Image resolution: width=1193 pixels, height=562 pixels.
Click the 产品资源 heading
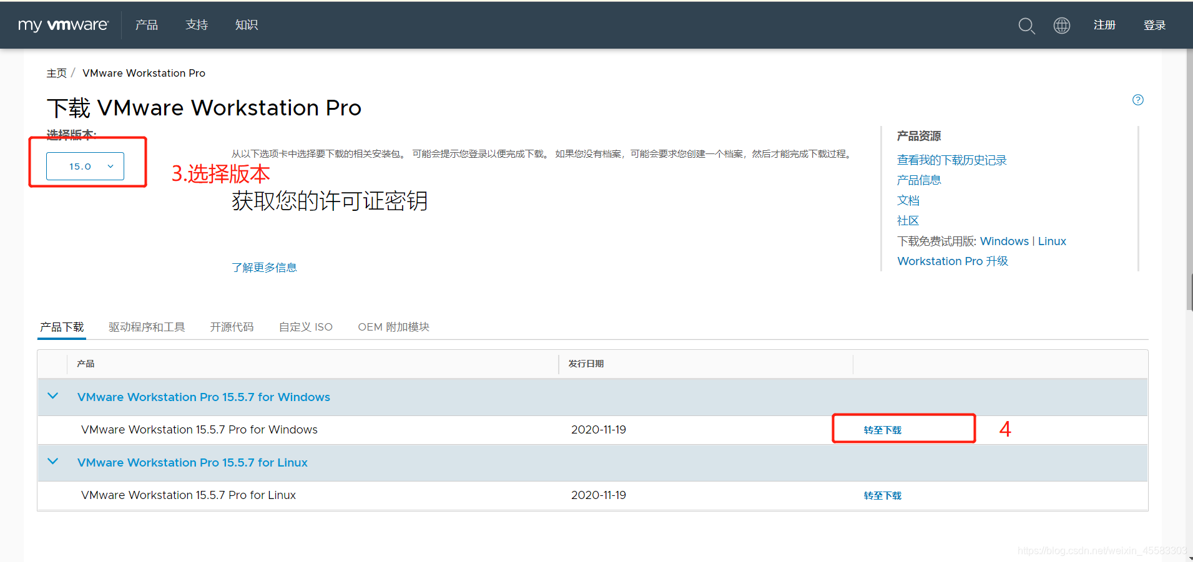(x=918, y=136)
